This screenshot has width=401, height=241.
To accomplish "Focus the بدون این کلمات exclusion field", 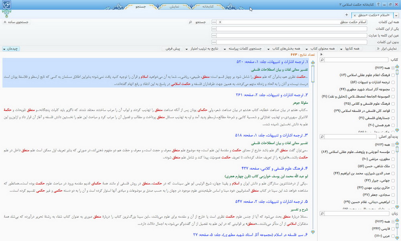I will [x=292, y=42].
